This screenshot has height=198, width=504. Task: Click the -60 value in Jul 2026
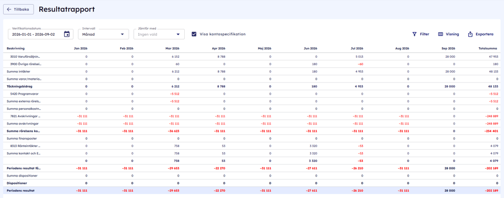pos(360,64)
